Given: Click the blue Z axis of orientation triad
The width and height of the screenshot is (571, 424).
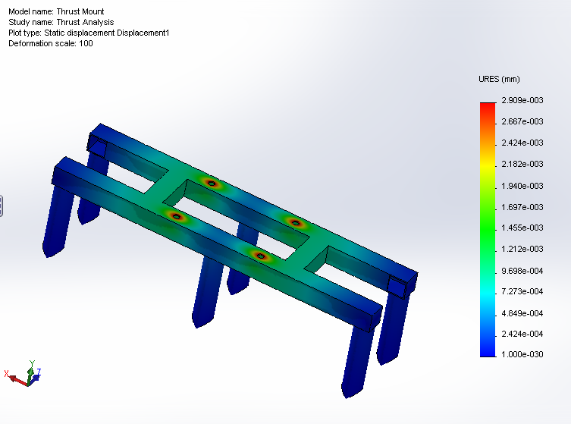Looking at the screenshot, I should pos(36,376).
